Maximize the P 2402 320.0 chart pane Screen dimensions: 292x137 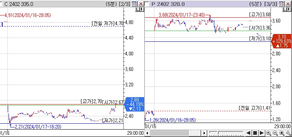(281, 4)
